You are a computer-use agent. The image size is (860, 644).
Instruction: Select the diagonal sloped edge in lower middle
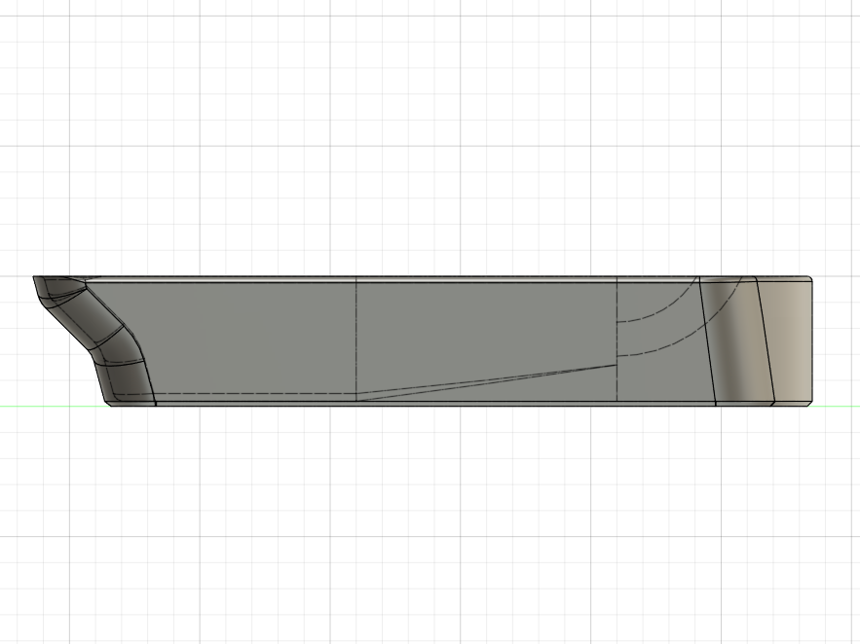click(487, 382)
